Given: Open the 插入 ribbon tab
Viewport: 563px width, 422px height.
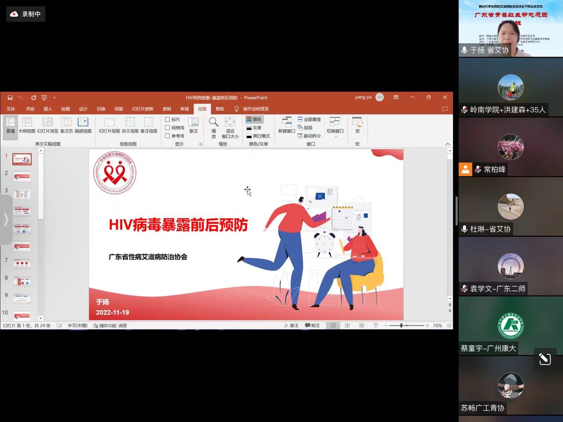Looking at the screenshot, I should pos(48,109).
